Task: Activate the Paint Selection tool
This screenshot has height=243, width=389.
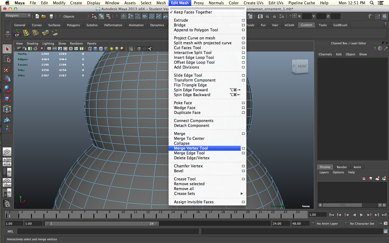Action: click(x=7, y=69)
